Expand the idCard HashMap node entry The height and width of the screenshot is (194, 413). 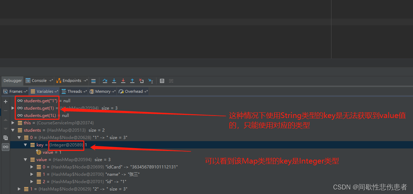(32, 167)
